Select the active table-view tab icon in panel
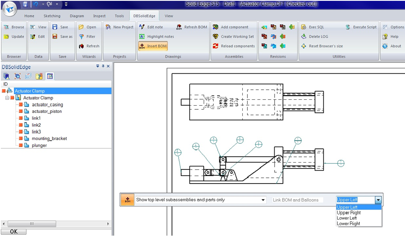 pos(50,76)
